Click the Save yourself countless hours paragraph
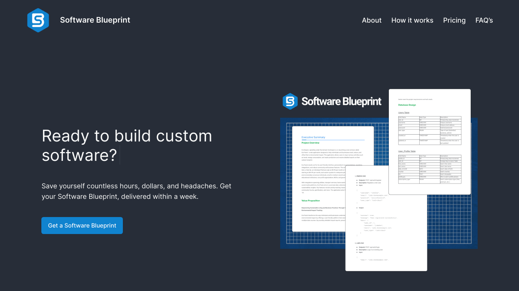This screenshot has height=291, width=519. tap(136, 191)
